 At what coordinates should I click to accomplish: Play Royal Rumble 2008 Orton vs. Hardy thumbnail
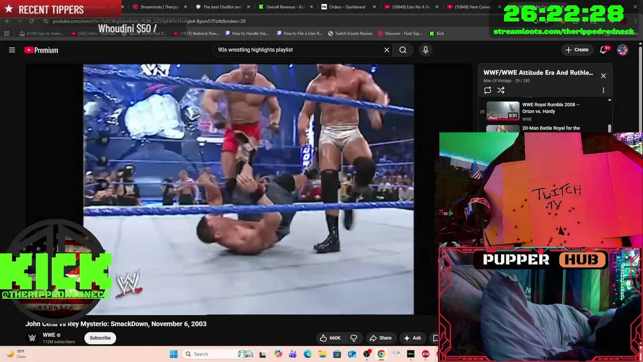coord(503,111)
